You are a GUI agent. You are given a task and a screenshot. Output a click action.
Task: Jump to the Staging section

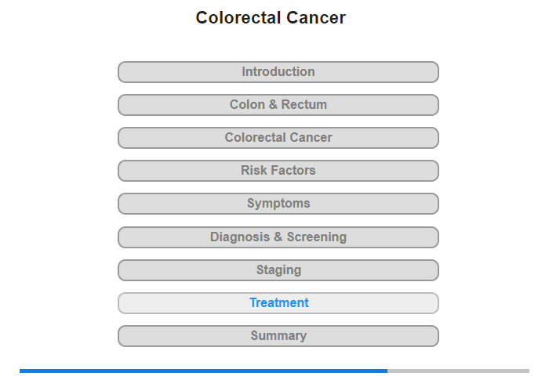(278, 270)
